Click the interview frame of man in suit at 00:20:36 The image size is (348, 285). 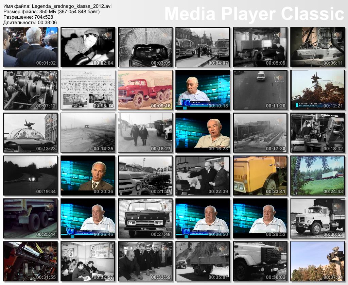click(88, 176)
